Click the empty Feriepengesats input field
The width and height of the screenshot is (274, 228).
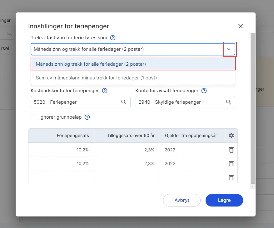(61, 177)
